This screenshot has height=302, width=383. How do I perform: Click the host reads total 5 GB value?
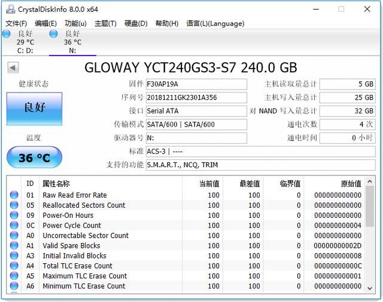pos(347,84)
